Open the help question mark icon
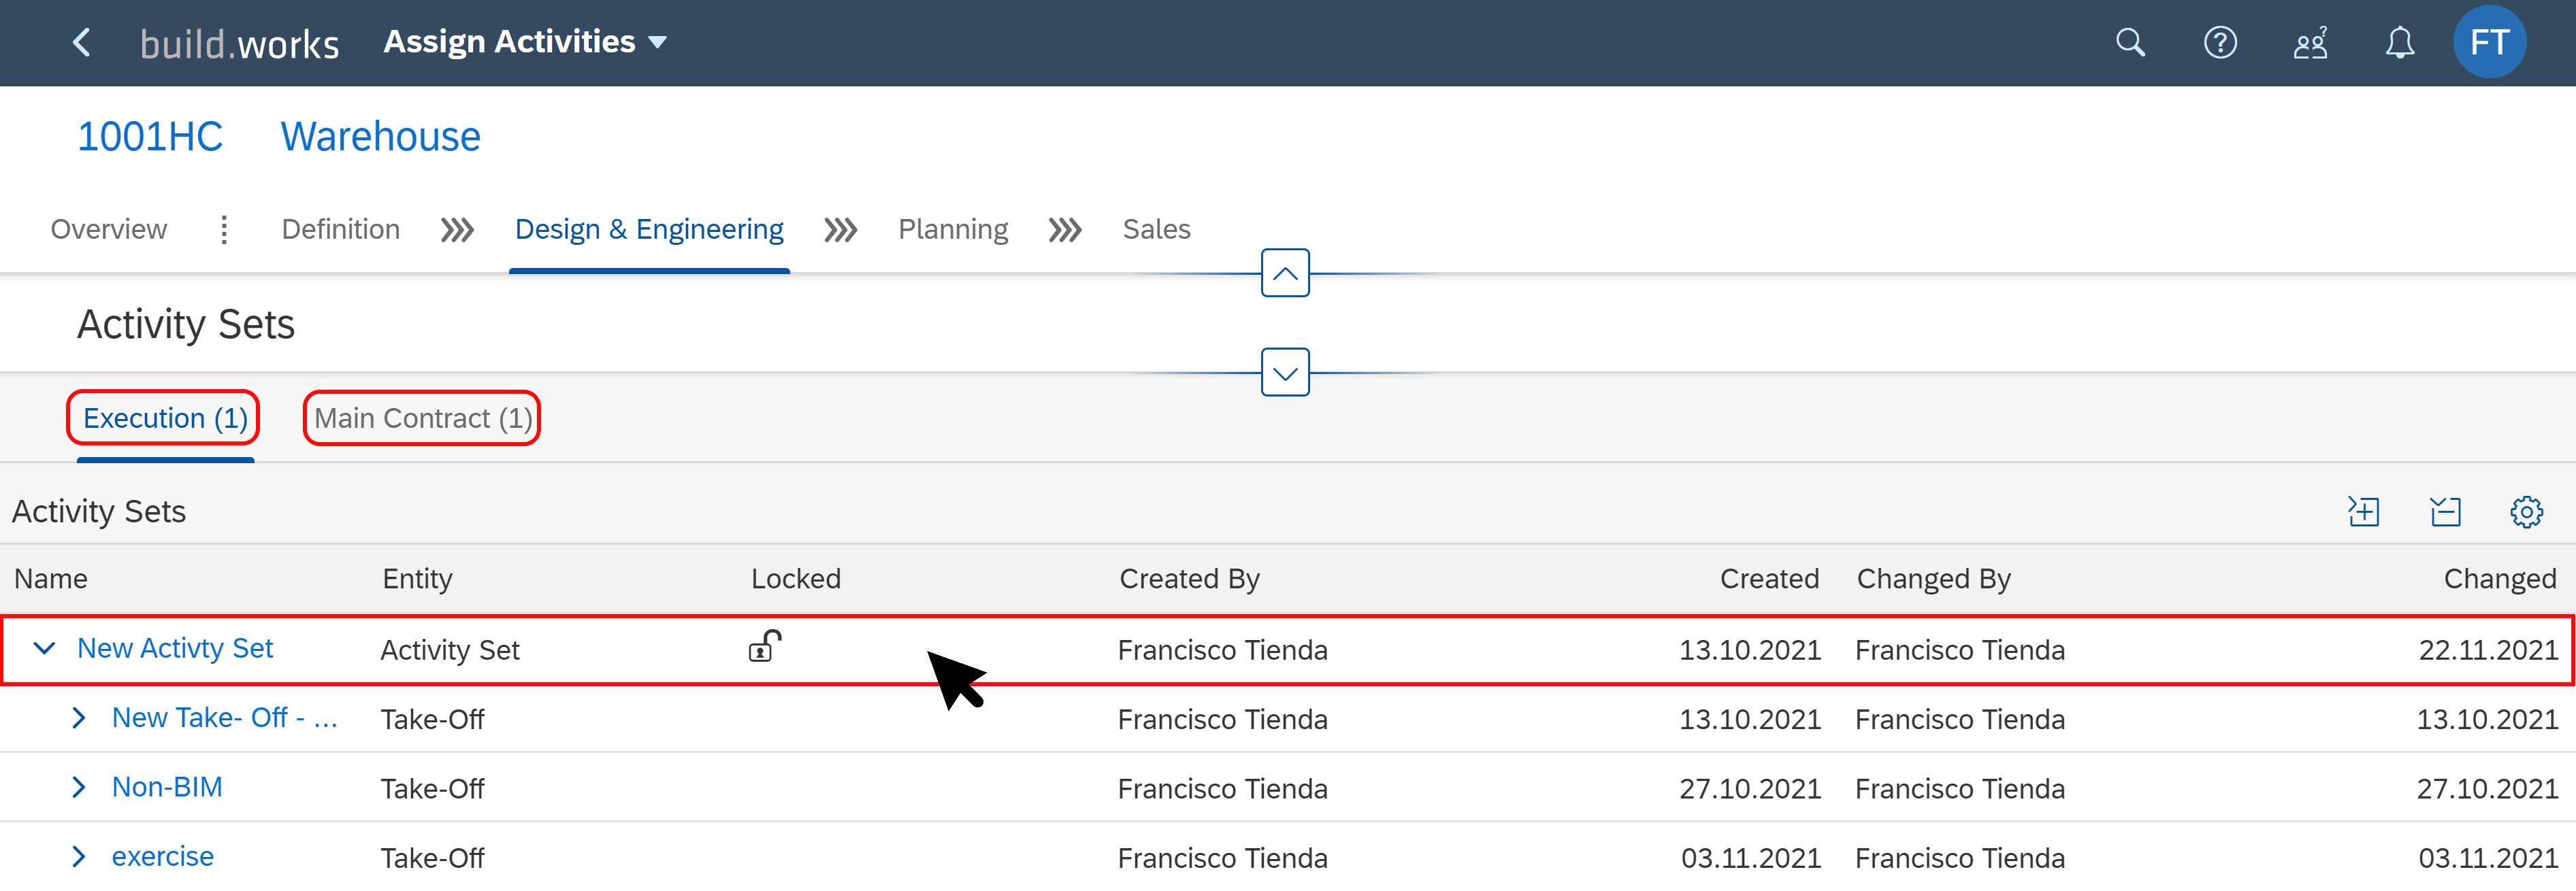The image size is (2576, 891). [x=2220, y=43]
